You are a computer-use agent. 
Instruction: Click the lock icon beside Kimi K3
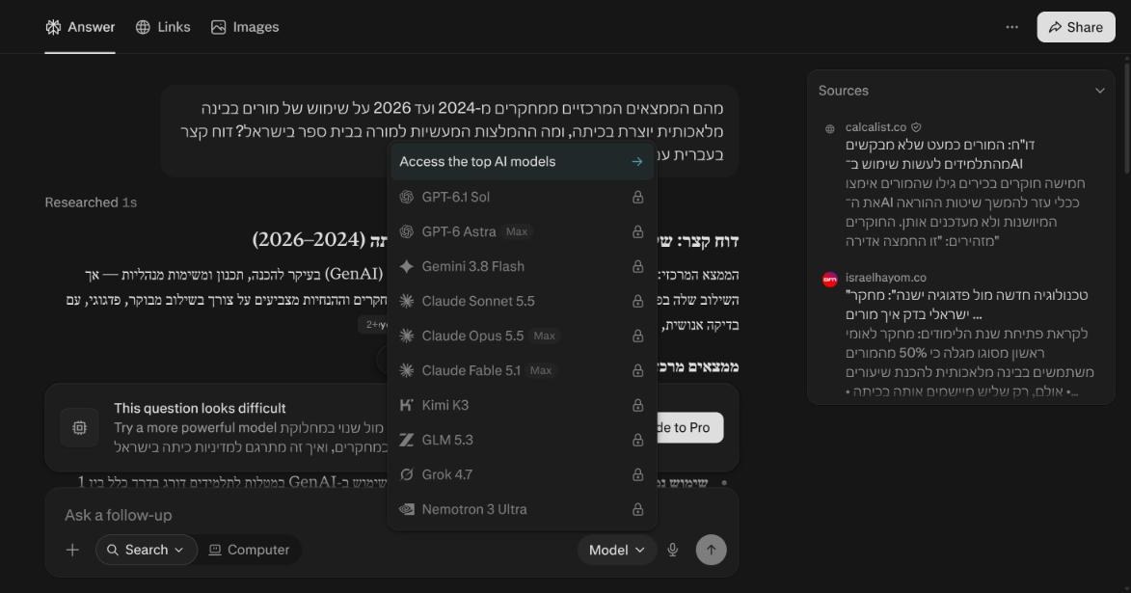click(x=637, y=405)
